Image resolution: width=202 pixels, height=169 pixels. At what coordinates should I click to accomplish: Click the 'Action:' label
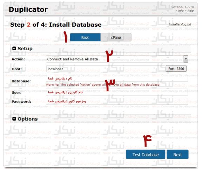18,59
